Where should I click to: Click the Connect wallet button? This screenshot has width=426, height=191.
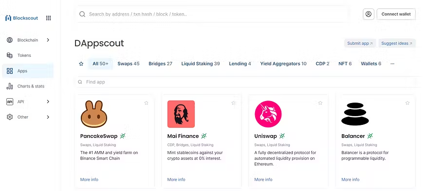[x=396, y=14]
